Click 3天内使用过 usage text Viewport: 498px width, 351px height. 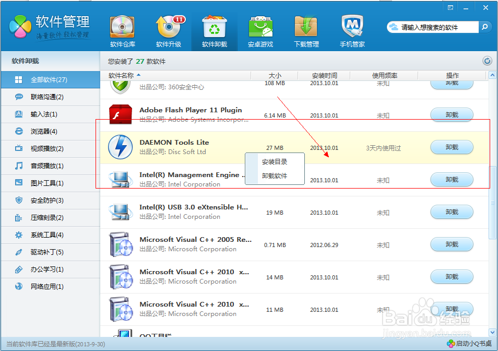pos(383,148)
